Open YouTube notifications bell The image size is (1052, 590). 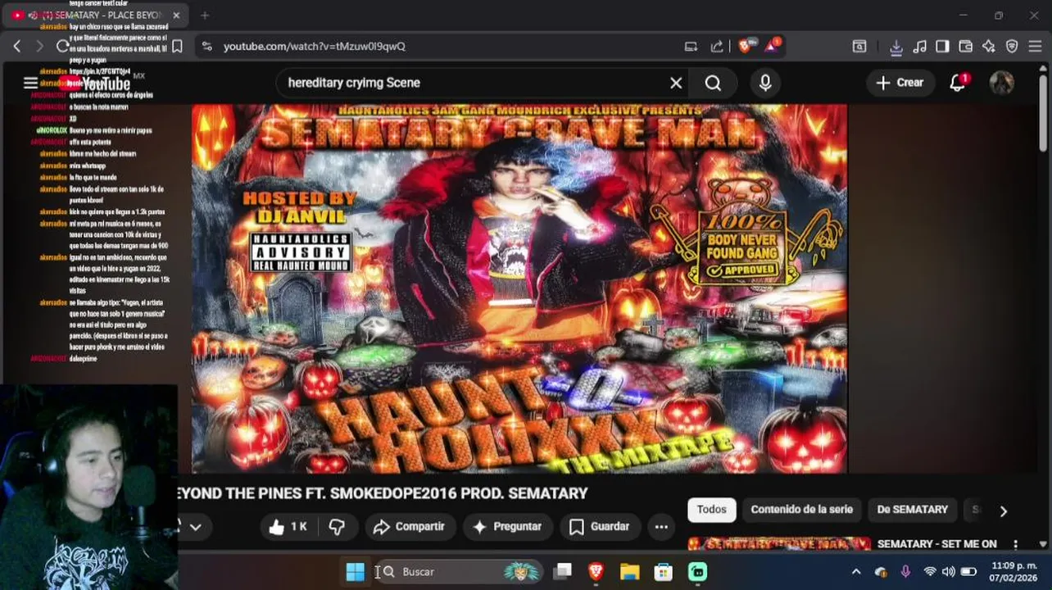957,83
